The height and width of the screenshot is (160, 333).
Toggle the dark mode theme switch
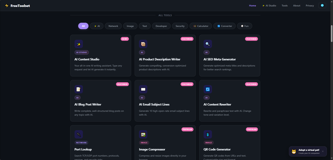point(322,5)
